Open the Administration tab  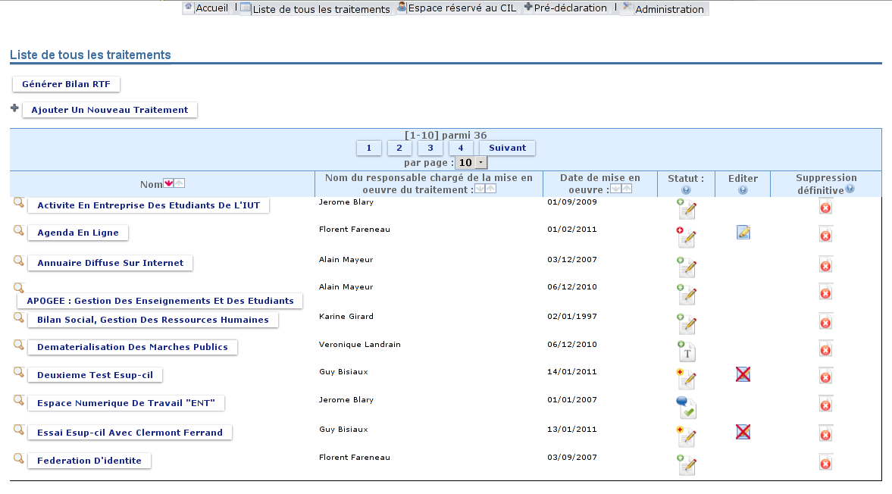pyautogui.click(x=664, y=9)
